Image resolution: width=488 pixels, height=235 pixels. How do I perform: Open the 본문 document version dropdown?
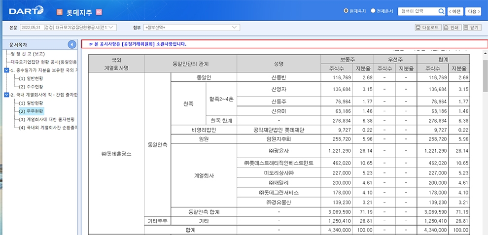coord(68,28)
